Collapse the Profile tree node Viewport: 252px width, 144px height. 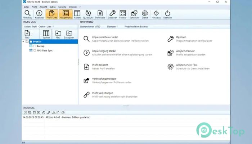[23, 42]
